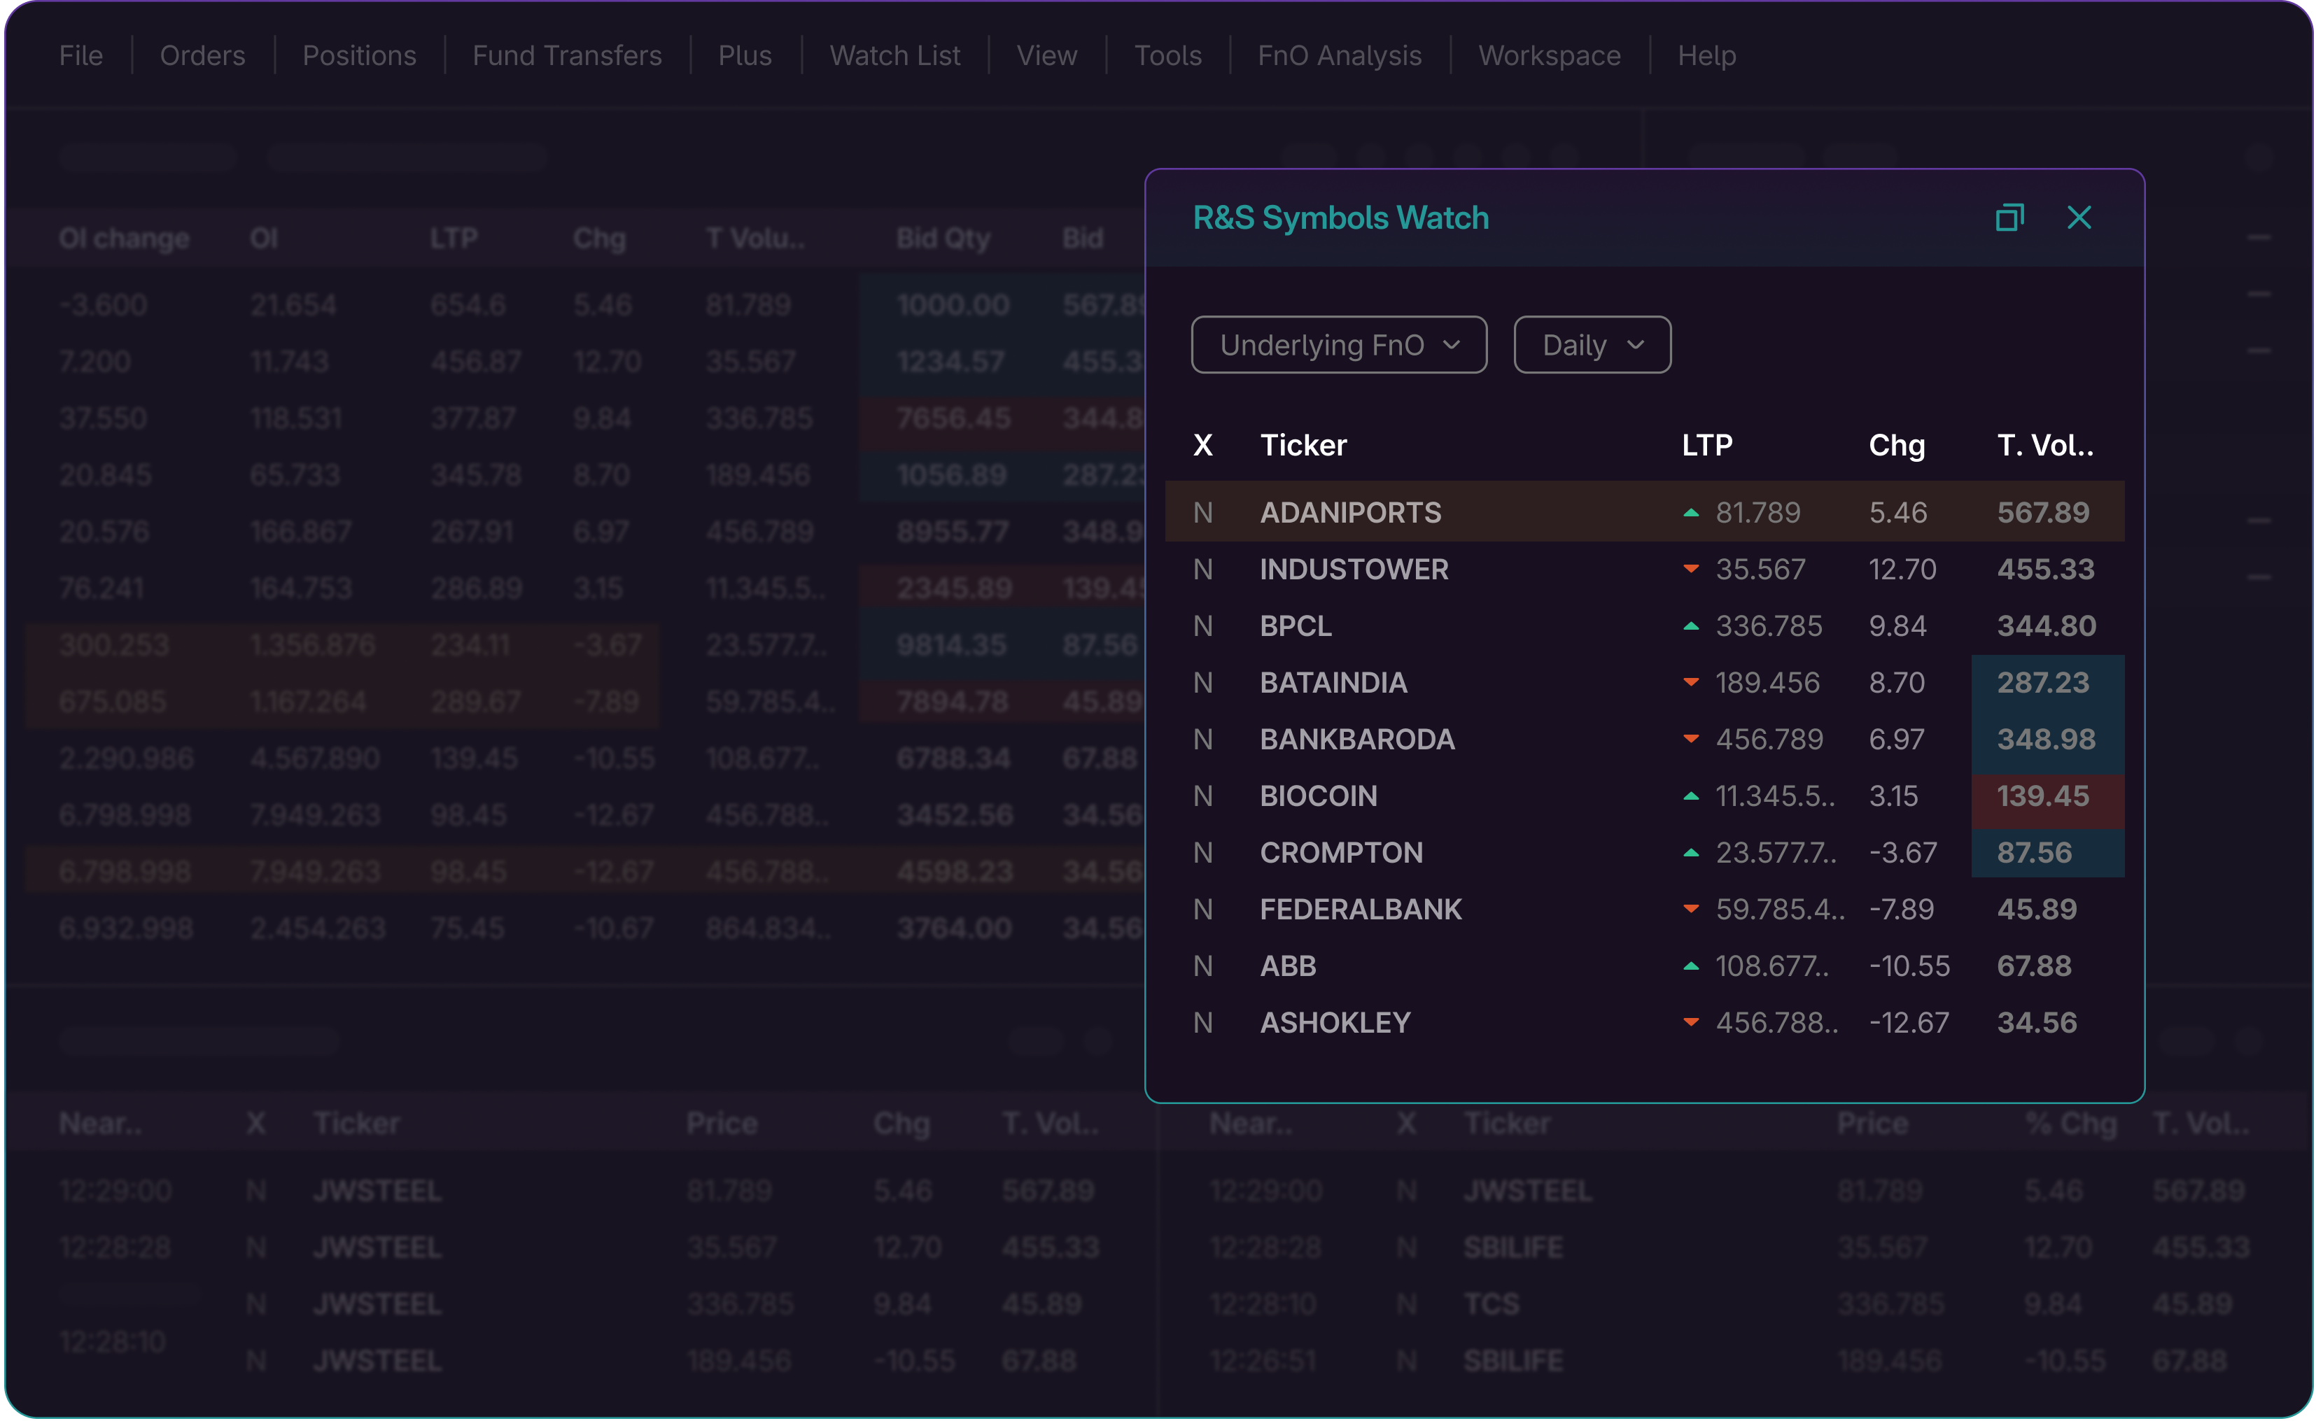2316x1421 pixels.
Task: Open the Fund Transfers menu
Action: [x=567, y=55]
